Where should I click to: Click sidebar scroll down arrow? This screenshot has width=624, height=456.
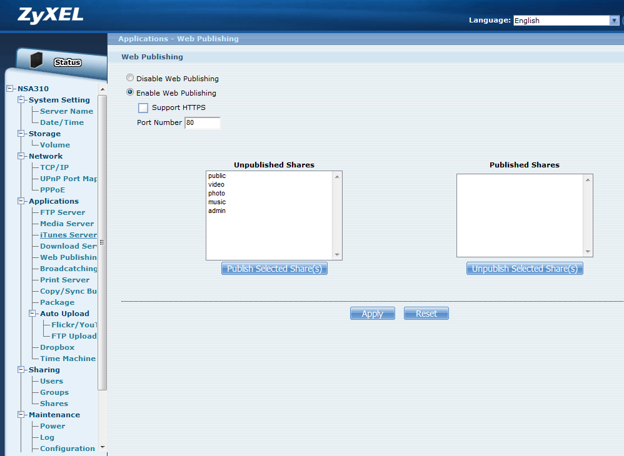click(103, 447)
